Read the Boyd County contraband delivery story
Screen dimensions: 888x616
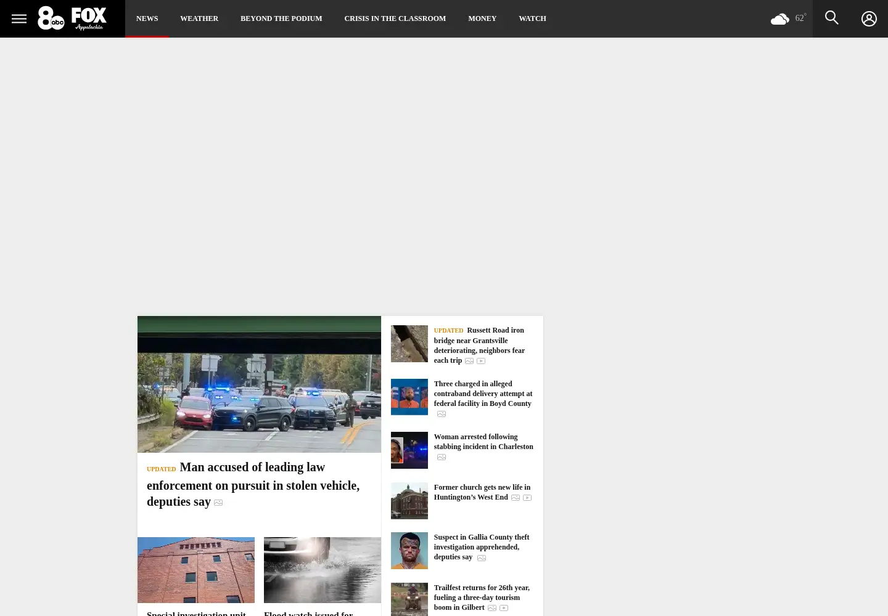click(x=483, y=394)
